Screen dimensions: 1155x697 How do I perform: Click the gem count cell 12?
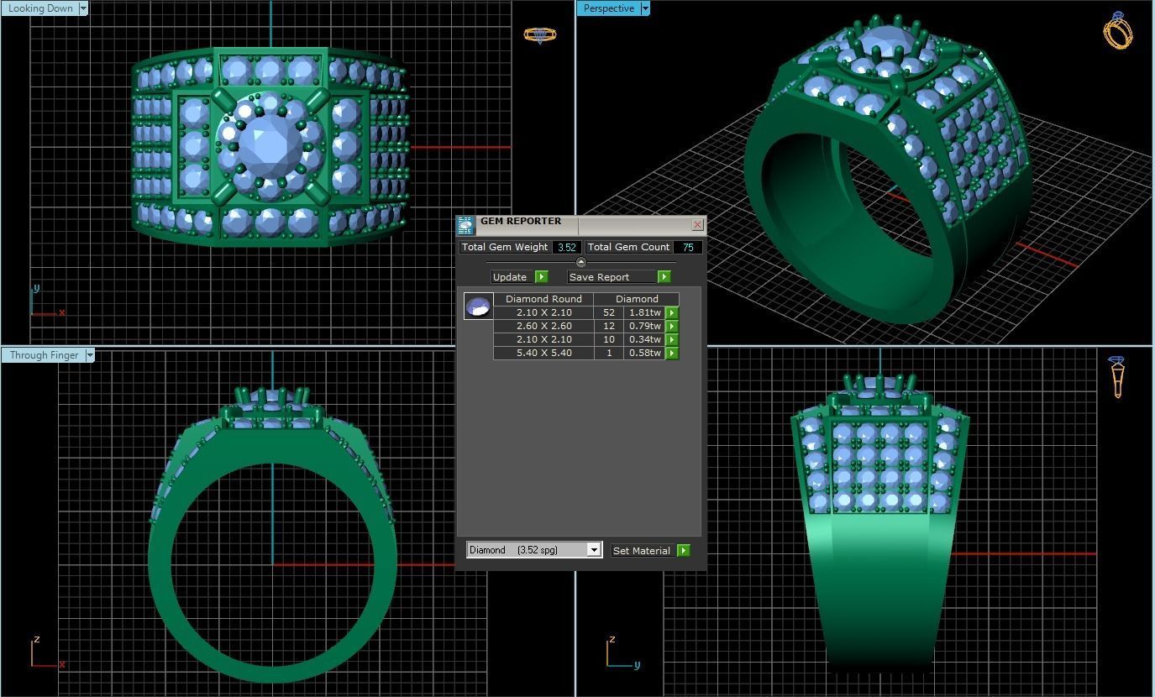click(609, 326)
